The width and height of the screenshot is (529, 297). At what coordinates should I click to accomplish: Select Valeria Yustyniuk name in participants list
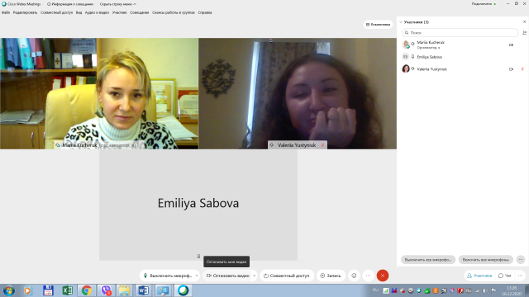click(431, 69)
